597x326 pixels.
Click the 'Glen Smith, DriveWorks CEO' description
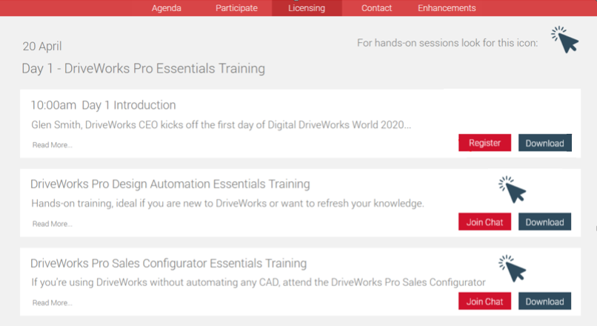[221, 125]
